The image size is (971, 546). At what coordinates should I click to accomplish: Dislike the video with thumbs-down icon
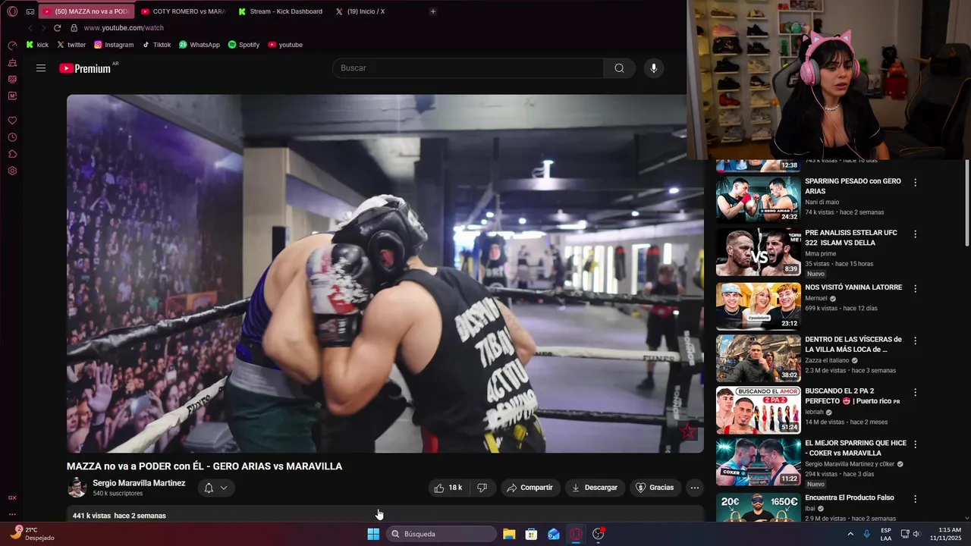tap(482, 488)
